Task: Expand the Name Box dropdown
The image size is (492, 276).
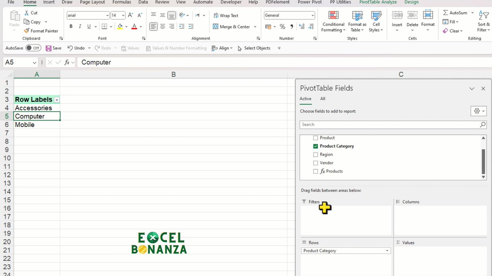Action: (x=34, y=63)
